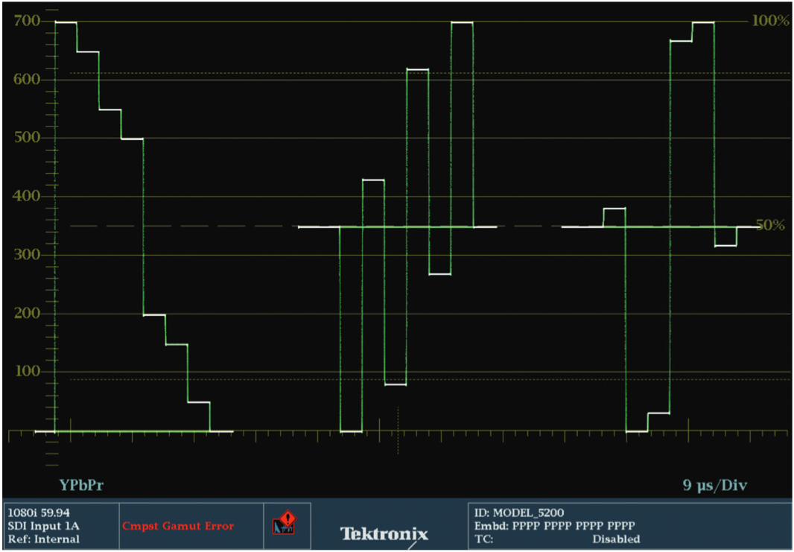
Task: Select the YPbPr waveform mode label
Action: coord(81,485)
